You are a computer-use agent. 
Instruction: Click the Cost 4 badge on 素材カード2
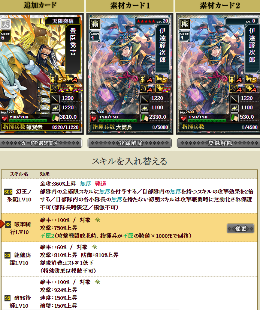tap(184, 36)
